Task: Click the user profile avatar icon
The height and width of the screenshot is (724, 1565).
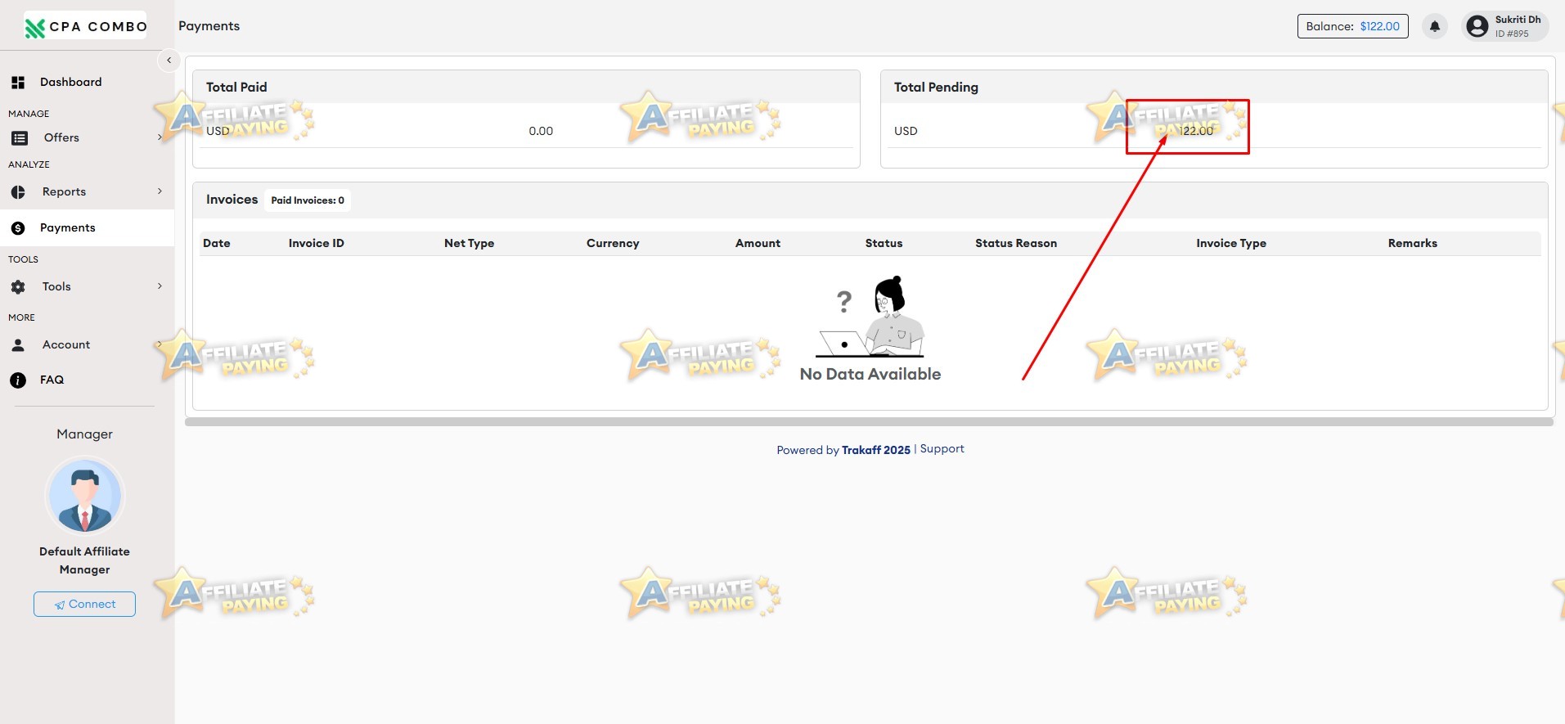Action: (1477, 26)
